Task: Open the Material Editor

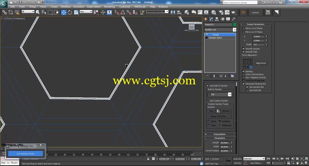Action: [x=214, y=12]
